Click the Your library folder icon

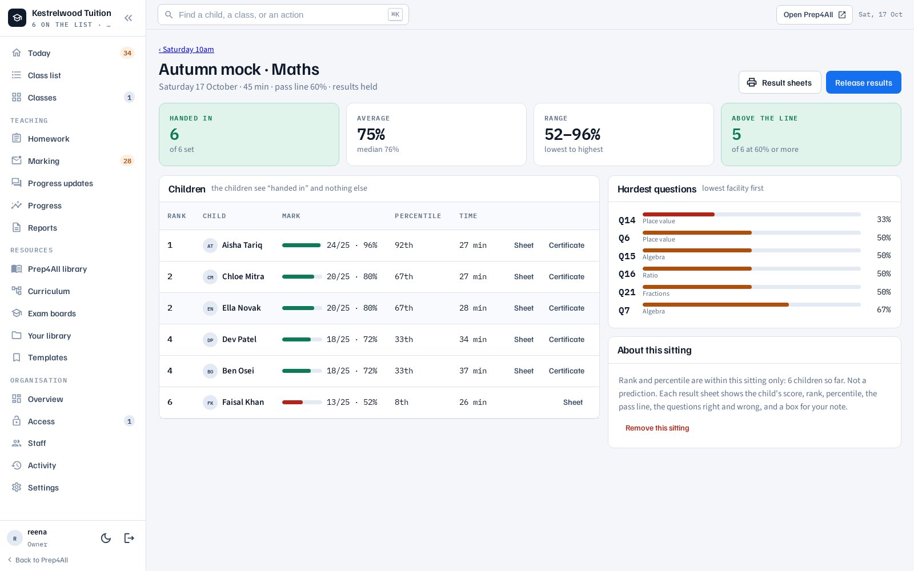[17, 335]
